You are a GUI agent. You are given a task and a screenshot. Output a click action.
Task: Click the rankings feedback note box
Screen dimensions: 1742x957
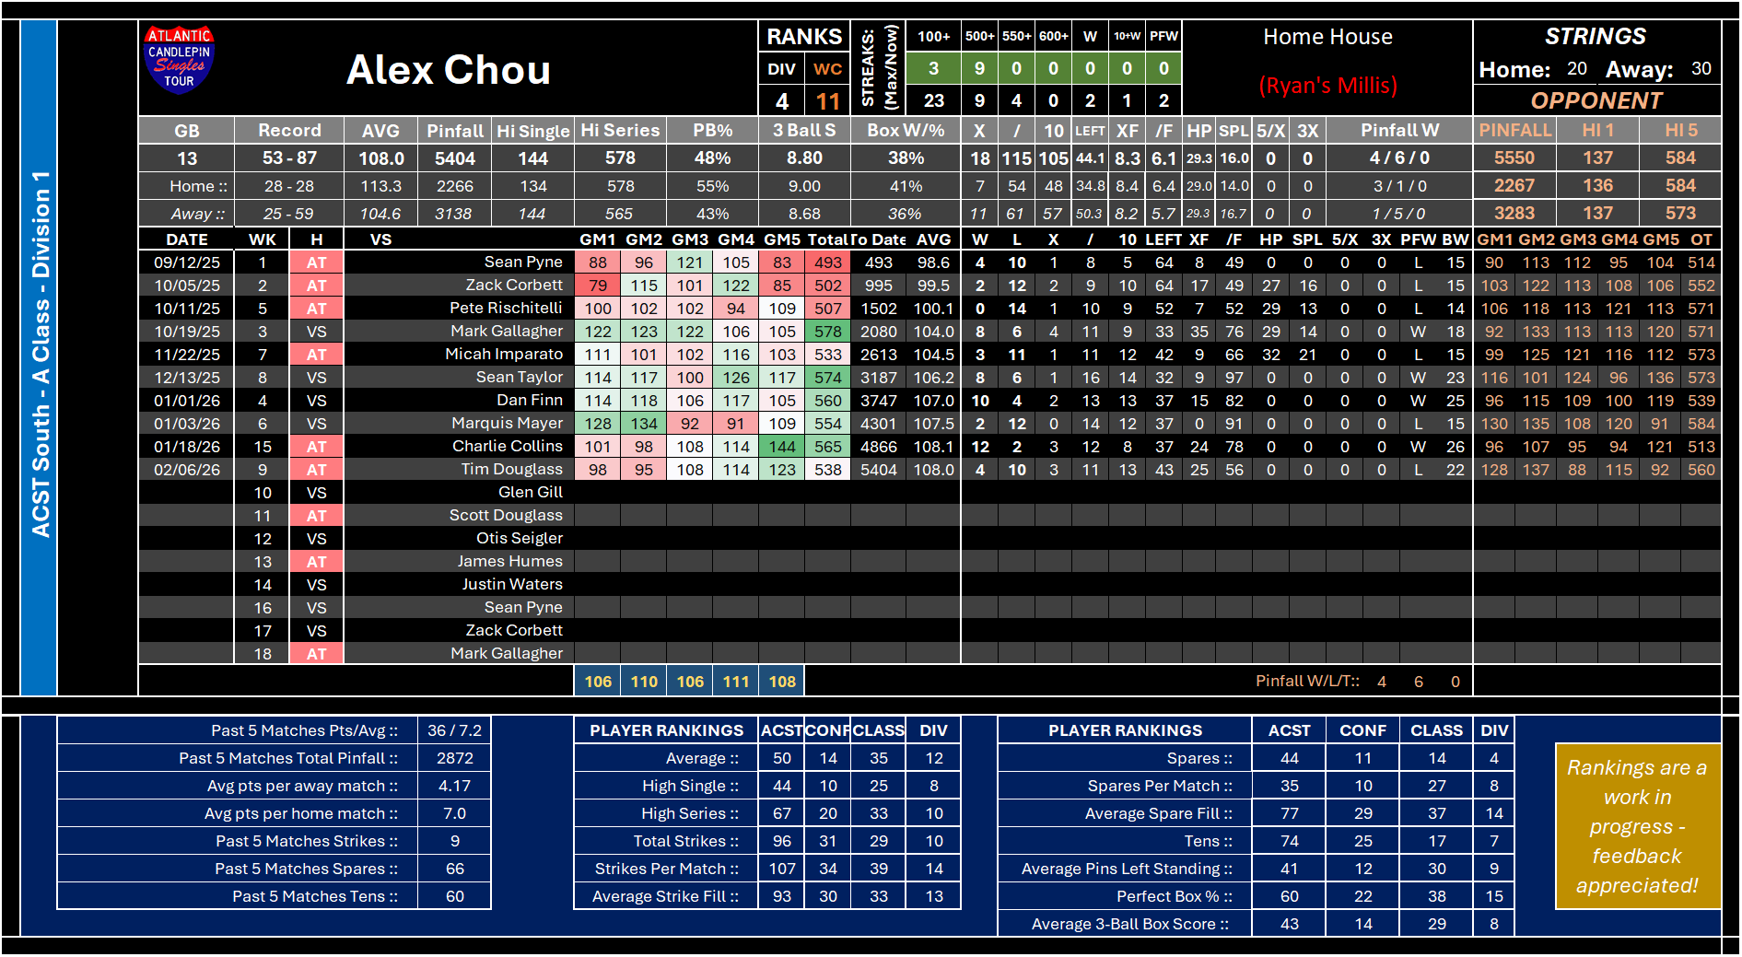[x=1636, y=826]
